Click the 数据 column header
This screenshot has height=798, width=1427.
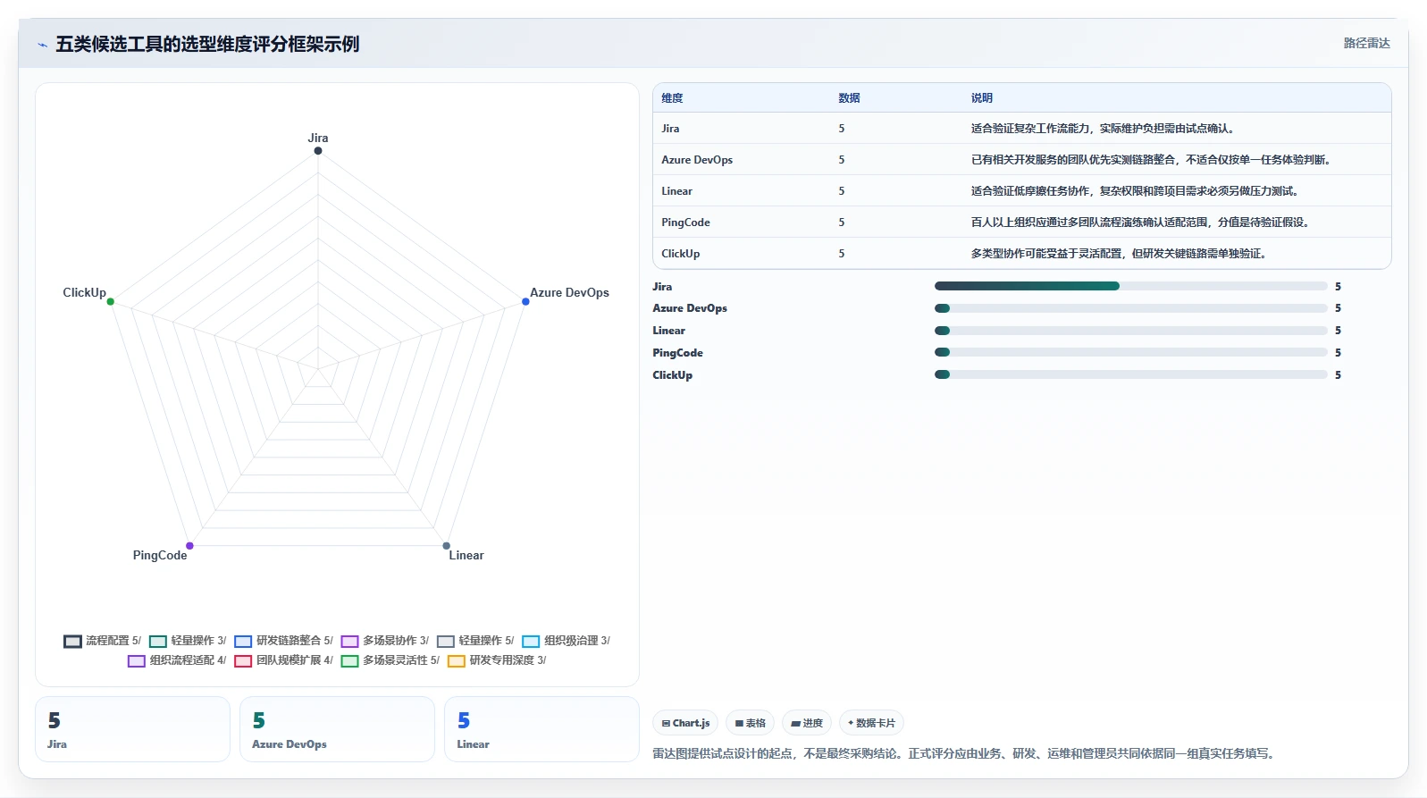point(849,98)
